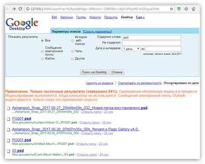205x164 pixels.
Task: Click the Desktop label in top navigation
Action: 127,17
